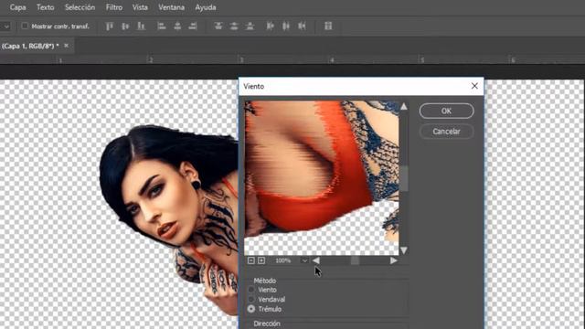585x329 pixels.
Task: Click Align bottom edges icon
Action: coord(141,27)
